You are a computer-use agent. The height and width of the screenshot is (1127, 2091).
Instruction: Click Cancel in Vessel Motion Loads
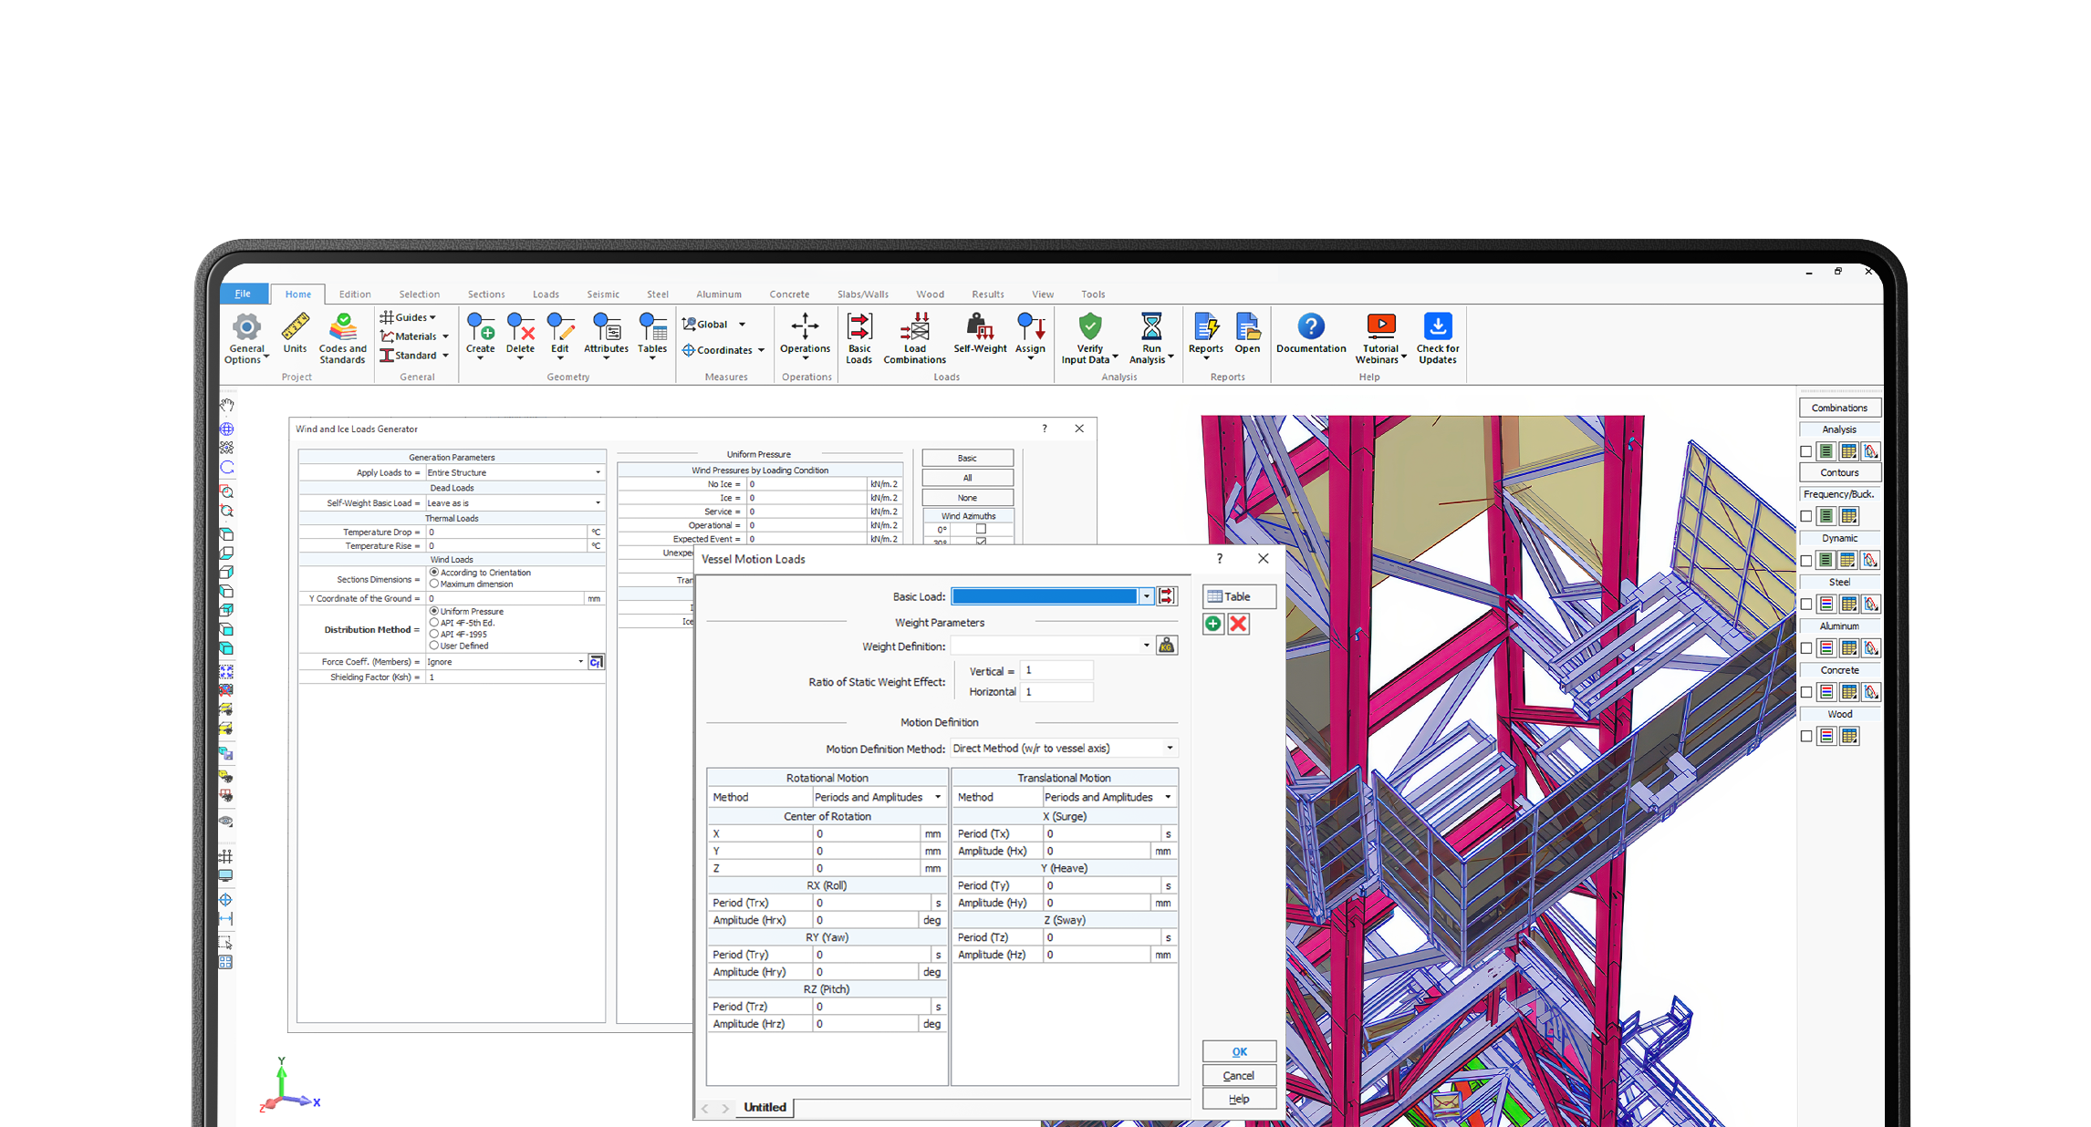click(1239, 1076)
